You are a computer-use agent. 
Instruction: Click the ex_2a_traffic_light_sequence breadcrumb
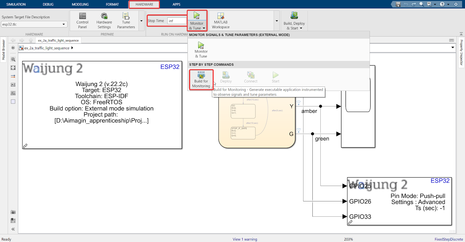(47, 48)
